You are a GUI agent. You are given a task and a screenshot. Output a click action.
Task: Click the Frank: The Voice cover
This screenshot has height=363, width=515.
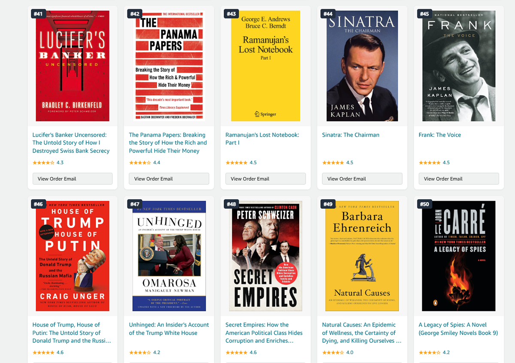tap(459, 66)
